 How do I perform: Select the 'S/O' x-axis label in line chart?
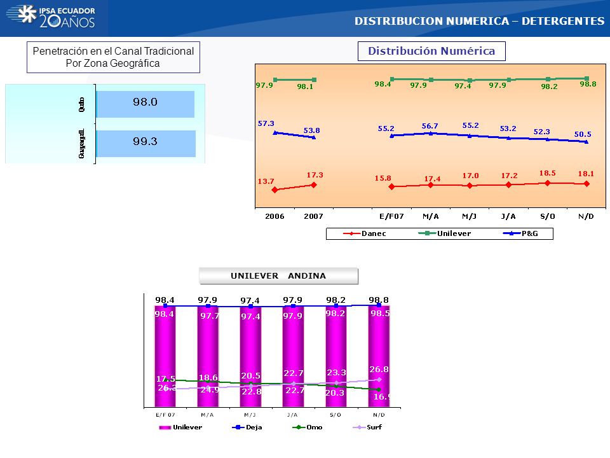coord(547,216)
